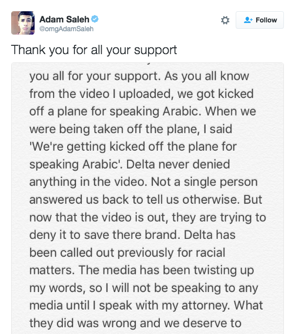This screenshot has height=334, width=299.
Task: Open the gear settings menu on the tweet
Action: (x=225, y=20)
